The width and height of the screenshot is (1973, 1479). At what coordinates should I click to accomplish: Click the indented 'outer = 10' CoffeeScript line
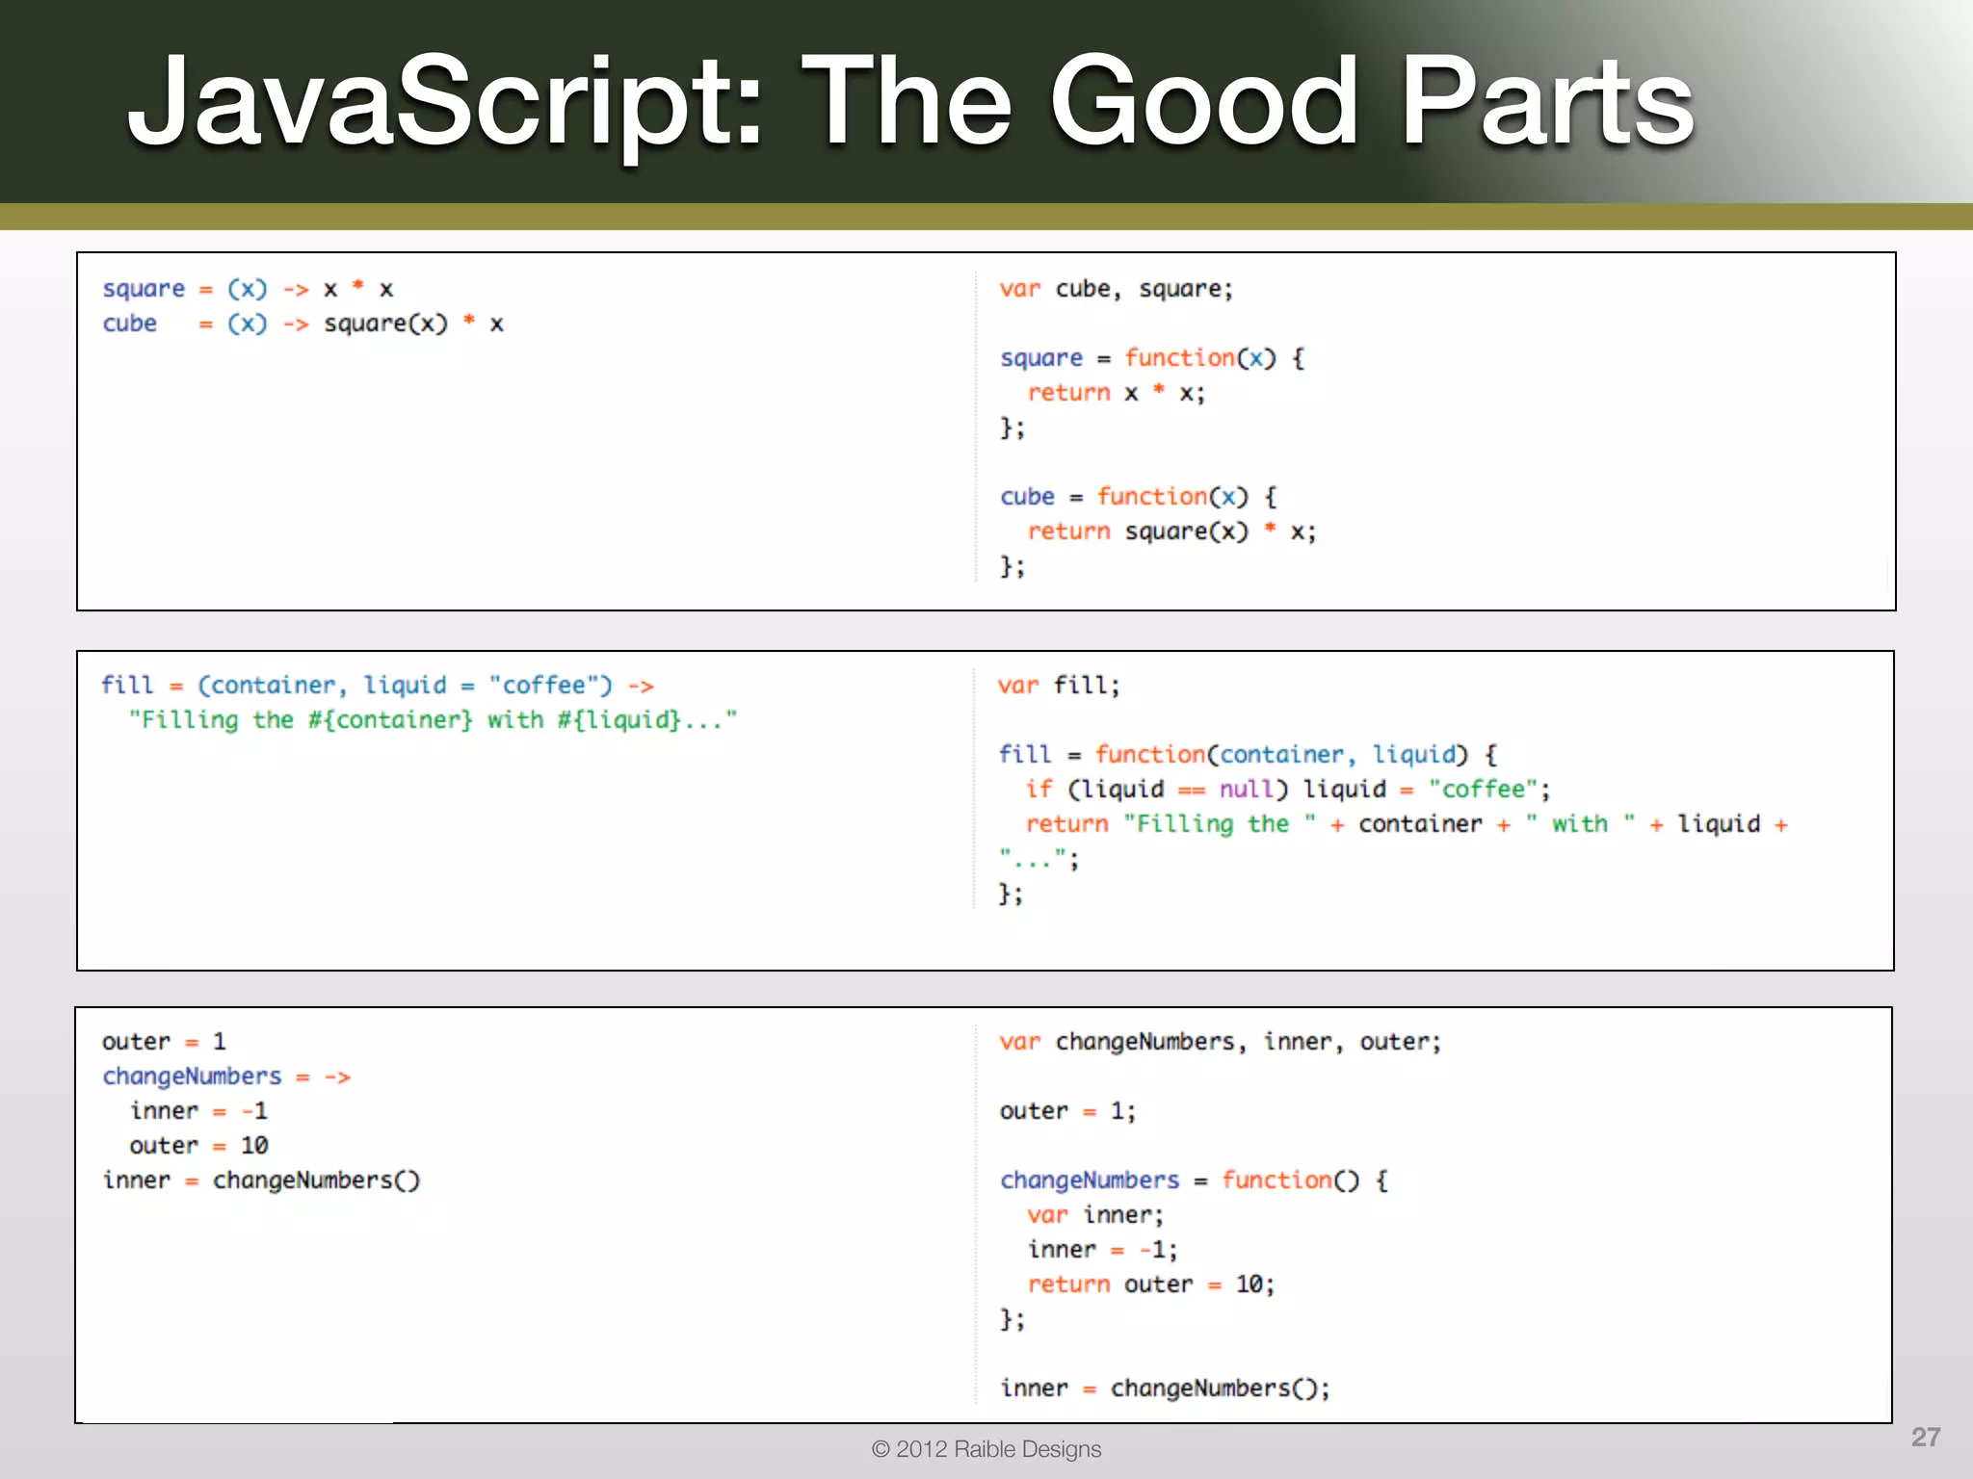(x=198, y=1146)
